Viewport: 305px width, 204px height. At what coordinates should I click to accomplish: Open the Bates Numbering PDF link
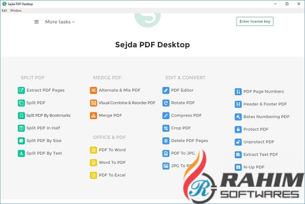(x=266, y=117)
